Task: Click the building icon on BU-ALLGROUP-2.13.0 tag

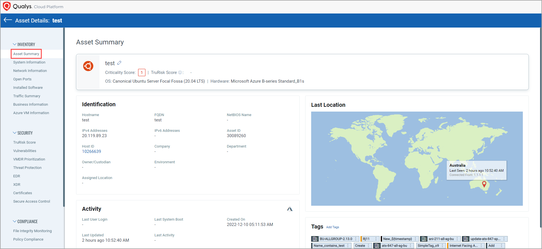Action: [x=315, y=239]
